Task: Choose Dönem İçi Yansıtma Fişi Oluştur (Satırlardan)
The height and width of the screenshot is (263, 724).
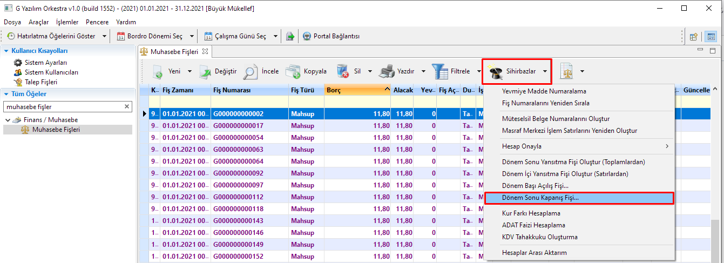Action: pos(579,174)
